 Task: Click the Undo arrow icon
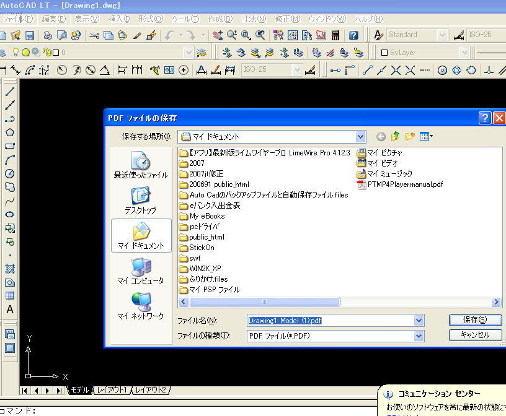point(169,35)
